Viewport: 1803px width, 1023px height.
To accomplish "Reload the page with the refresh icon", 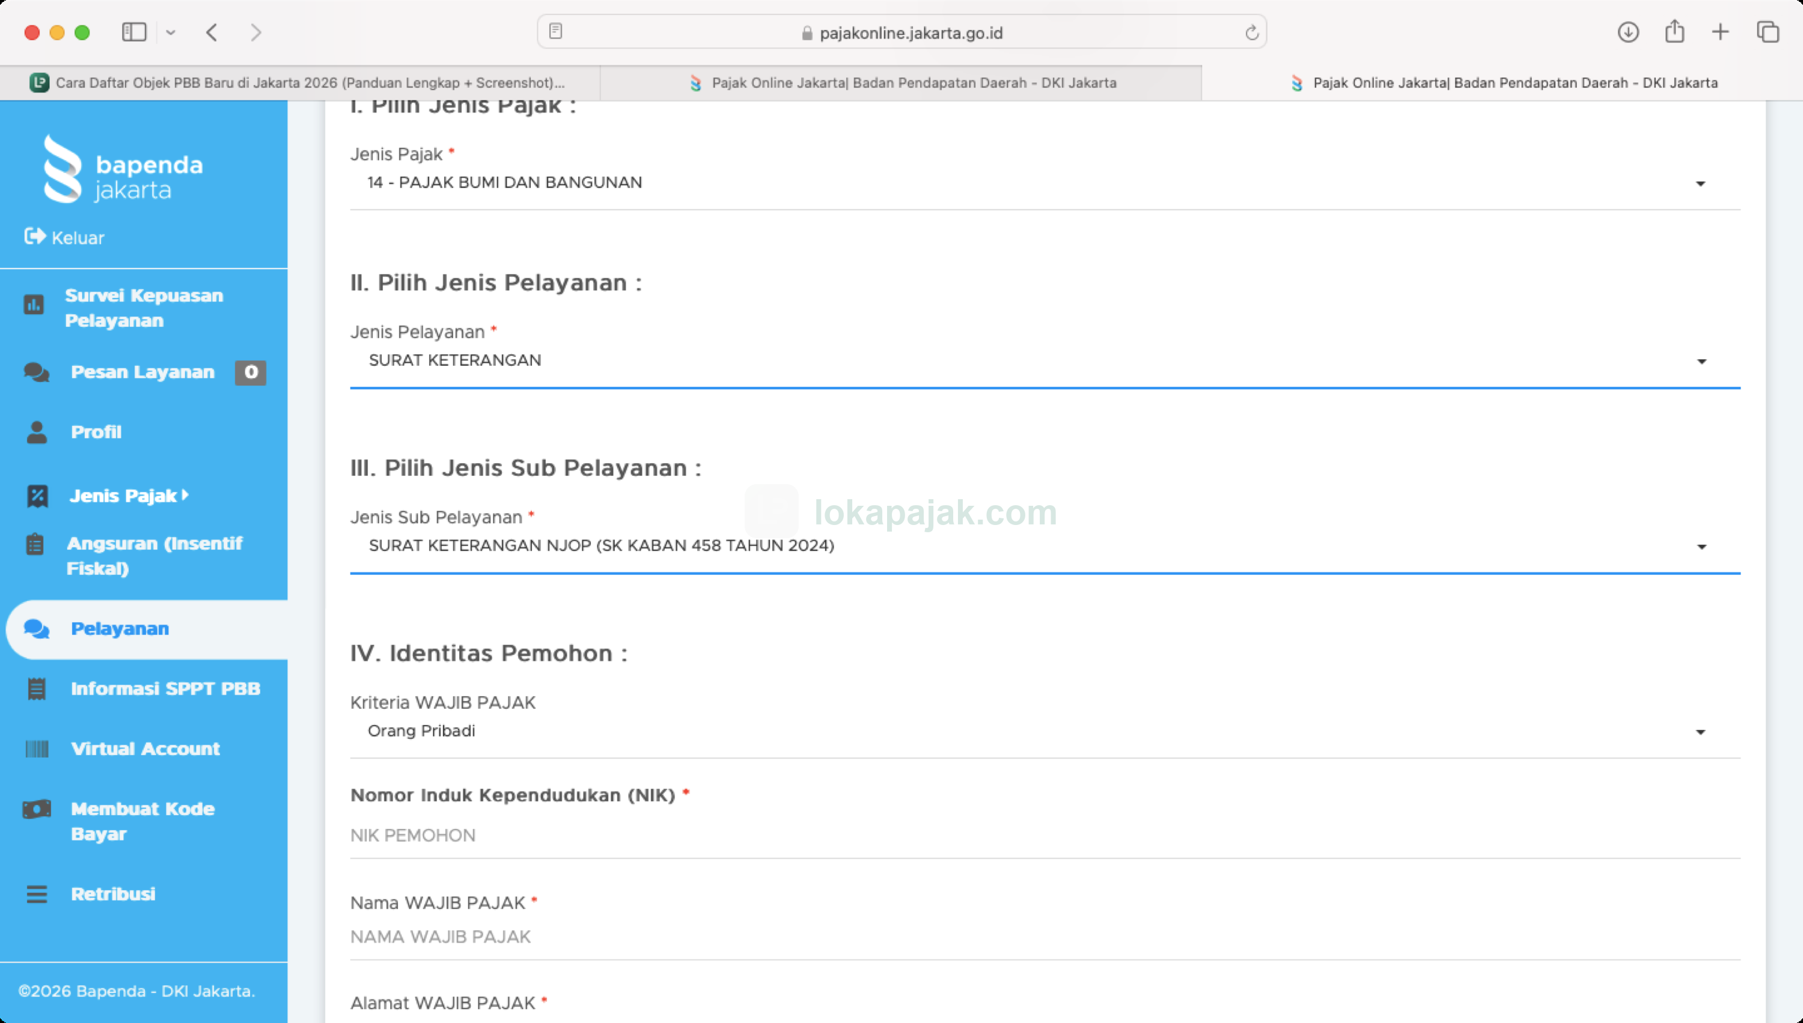I will pyautogui.click(x=1252, y=32).
